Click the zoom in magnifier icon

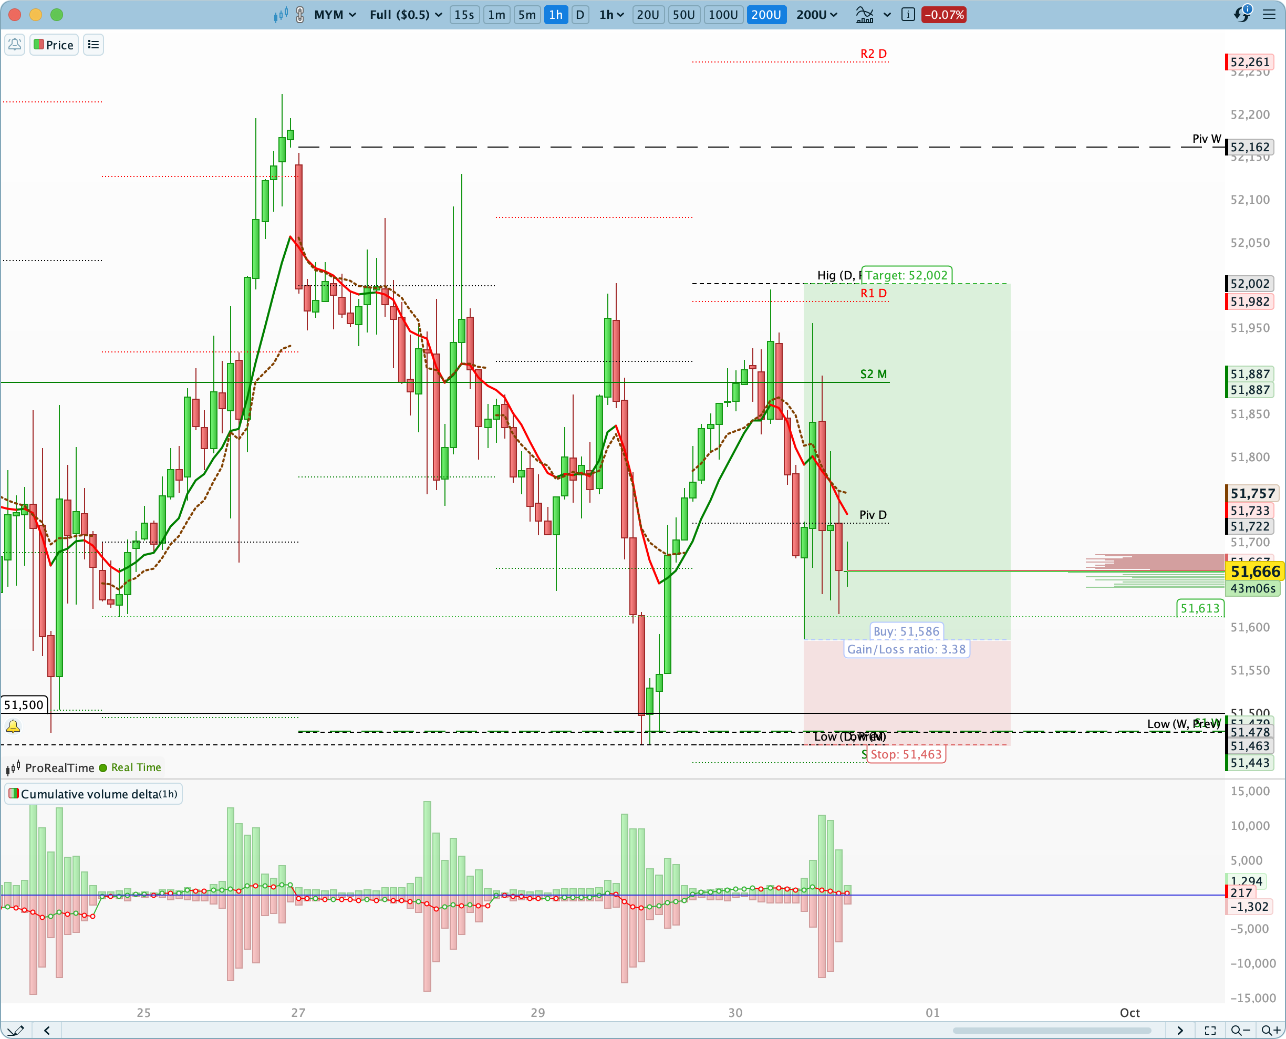pyautogui.click(x=1270, y=1030)
